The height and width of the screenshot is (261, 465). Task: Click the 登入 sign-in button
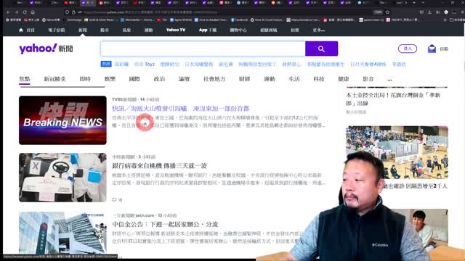tap(408, 49)
